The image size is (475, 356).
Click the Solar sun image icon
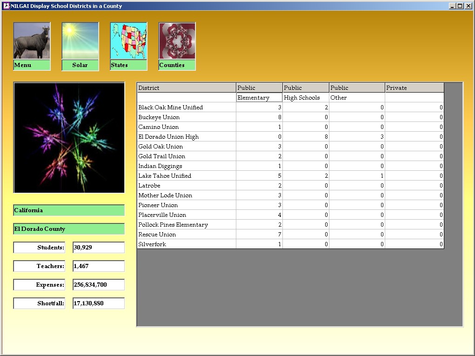80,41
